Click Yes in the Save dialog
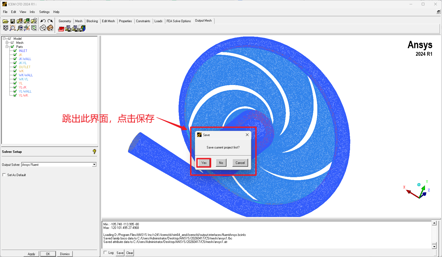442x257 pixels. [x=204, y=163]
